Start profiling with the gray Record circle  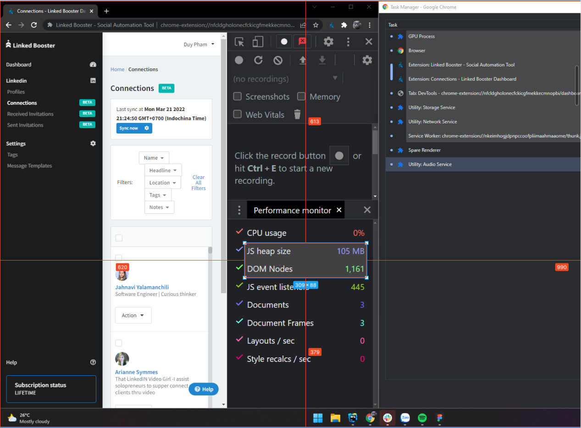[x=239, y=60]
